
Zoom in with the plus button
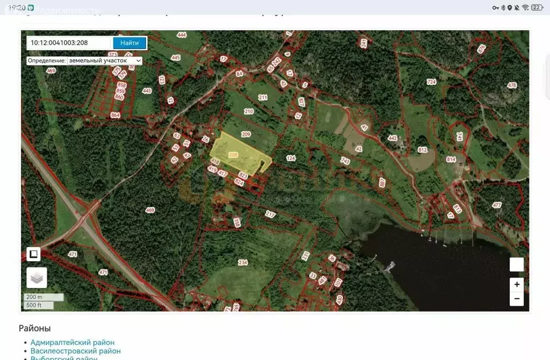click(x=516, y=285)
